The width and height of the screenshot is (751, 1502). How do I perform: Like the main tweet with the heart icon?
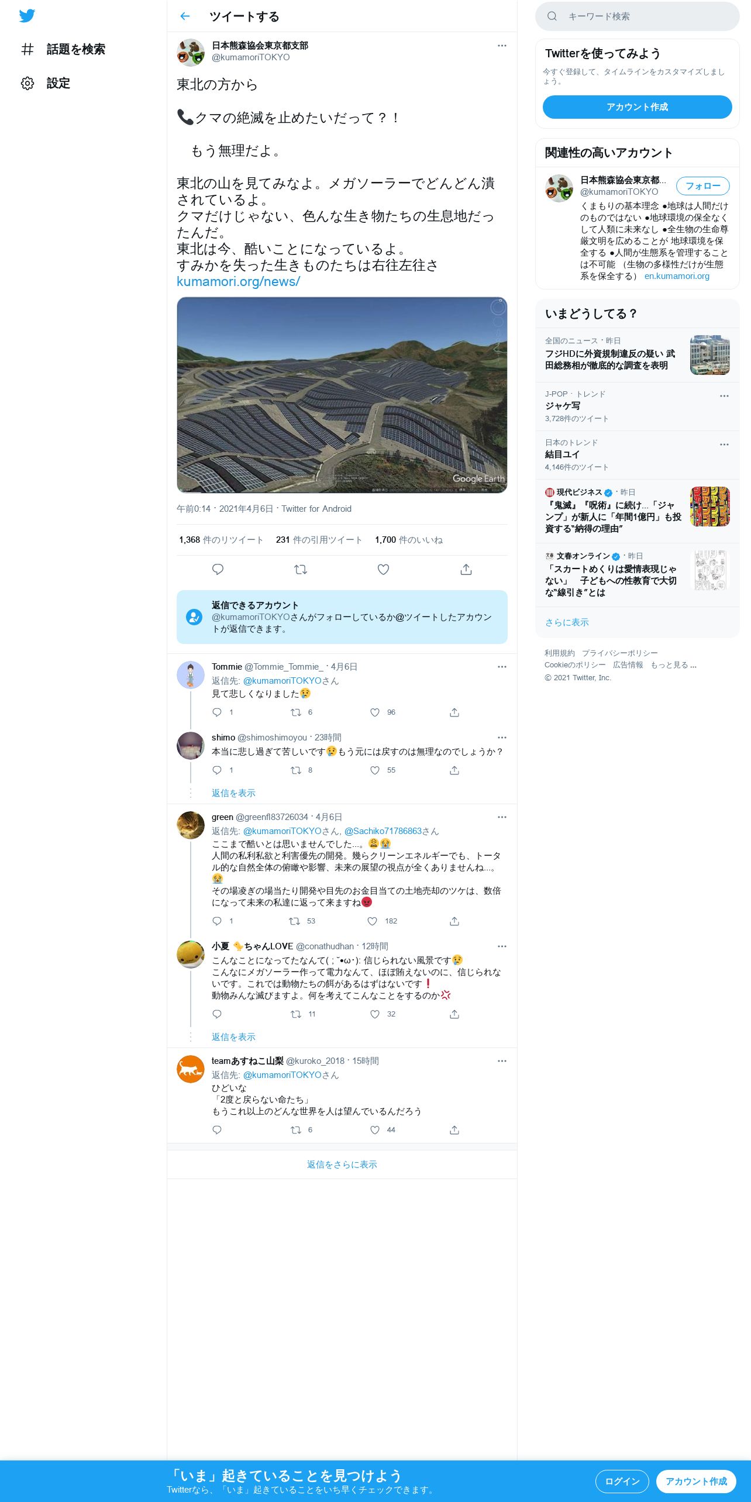click(x=383, y=569)
